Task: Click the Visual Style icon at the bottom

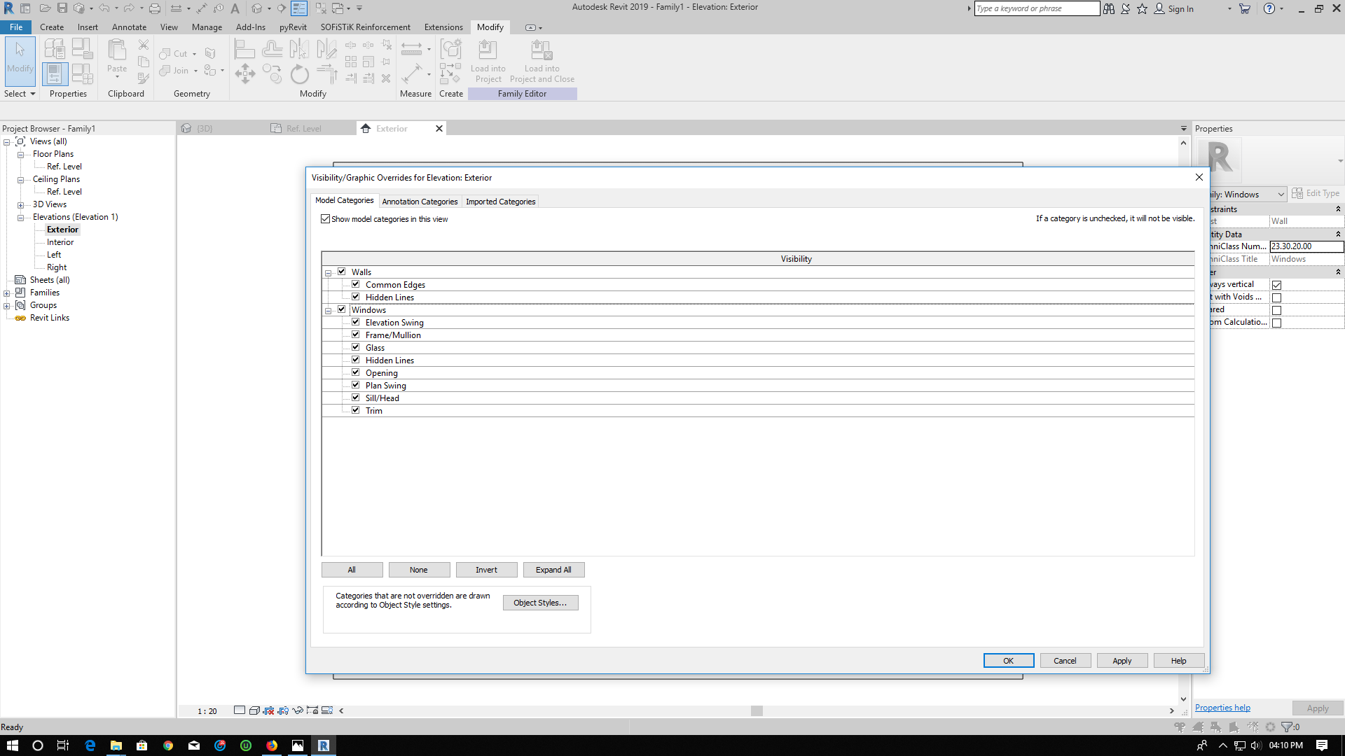Action: coord(254,710)
